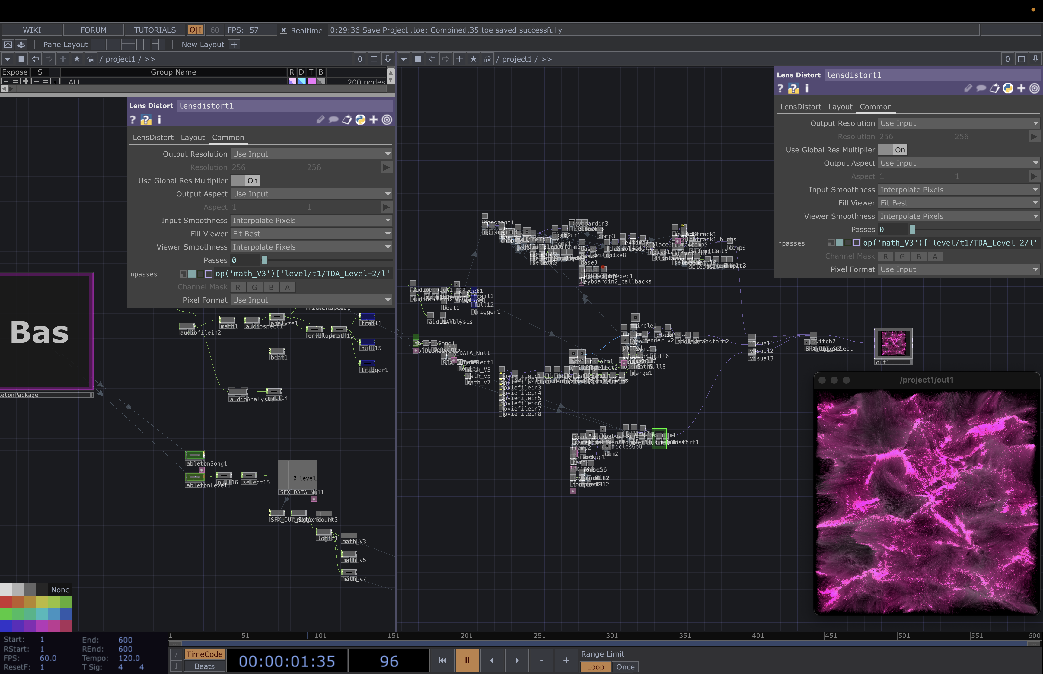This screenshot has height=674, width=1043.
Task: Show operator info in floating Lens Distort panel
Action: coord(159,120)
